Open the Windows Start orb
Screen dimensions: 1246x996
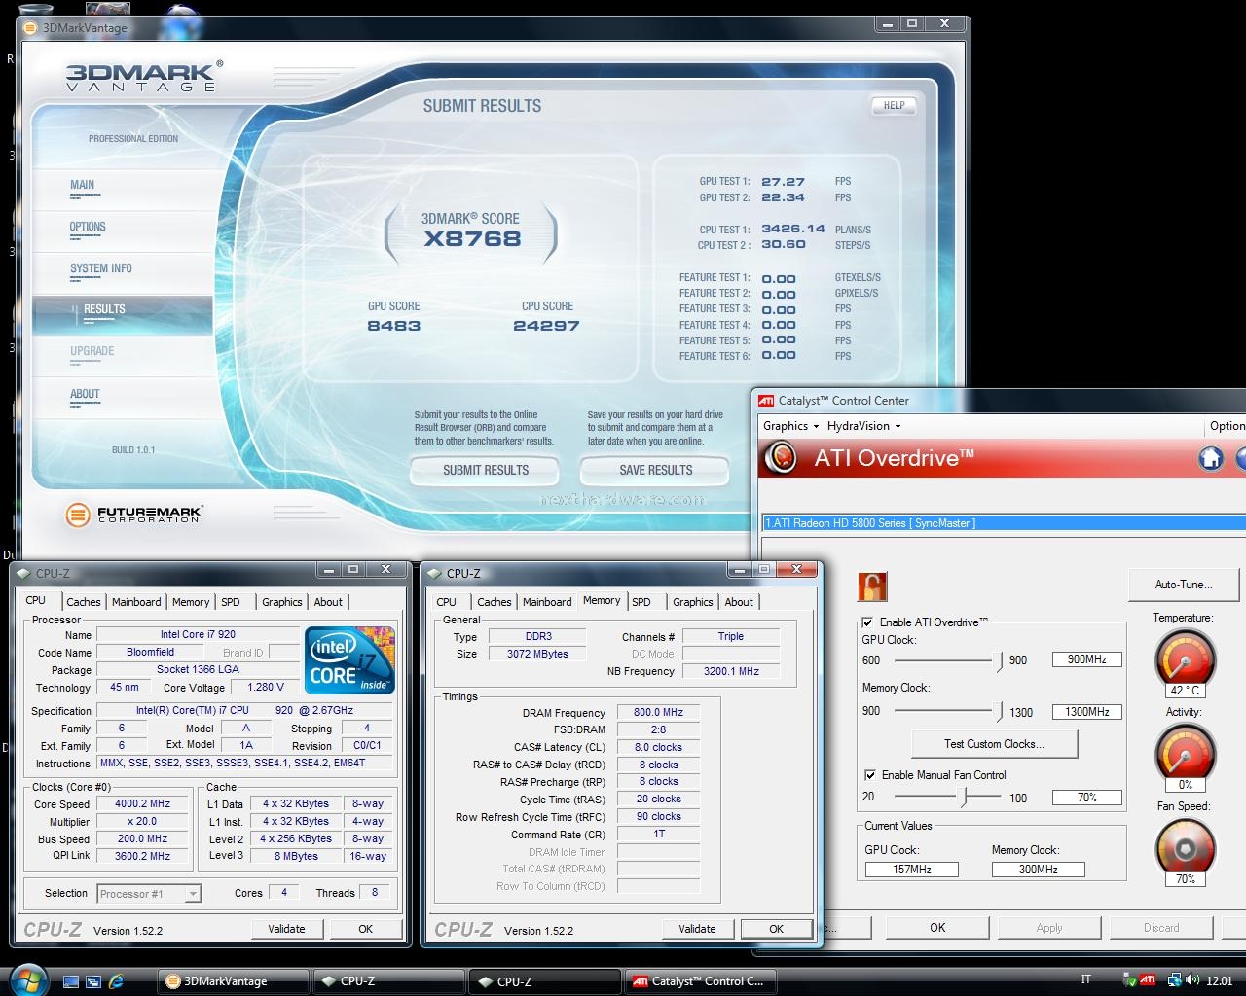click(27, 980)
